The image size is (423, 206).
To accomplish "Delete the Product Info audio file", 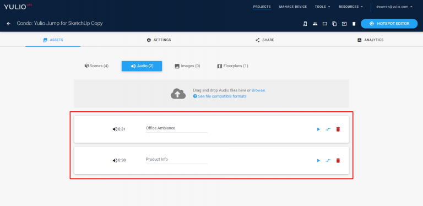I will coord(338,160).
